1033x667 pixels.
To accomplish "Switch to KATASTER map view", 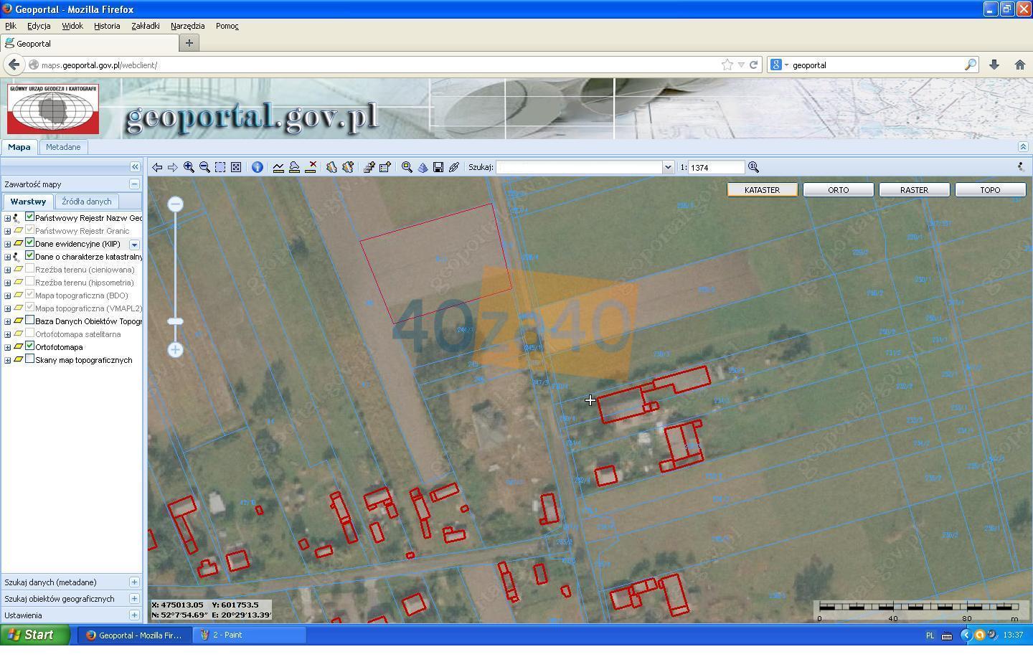I will [763, 190].
